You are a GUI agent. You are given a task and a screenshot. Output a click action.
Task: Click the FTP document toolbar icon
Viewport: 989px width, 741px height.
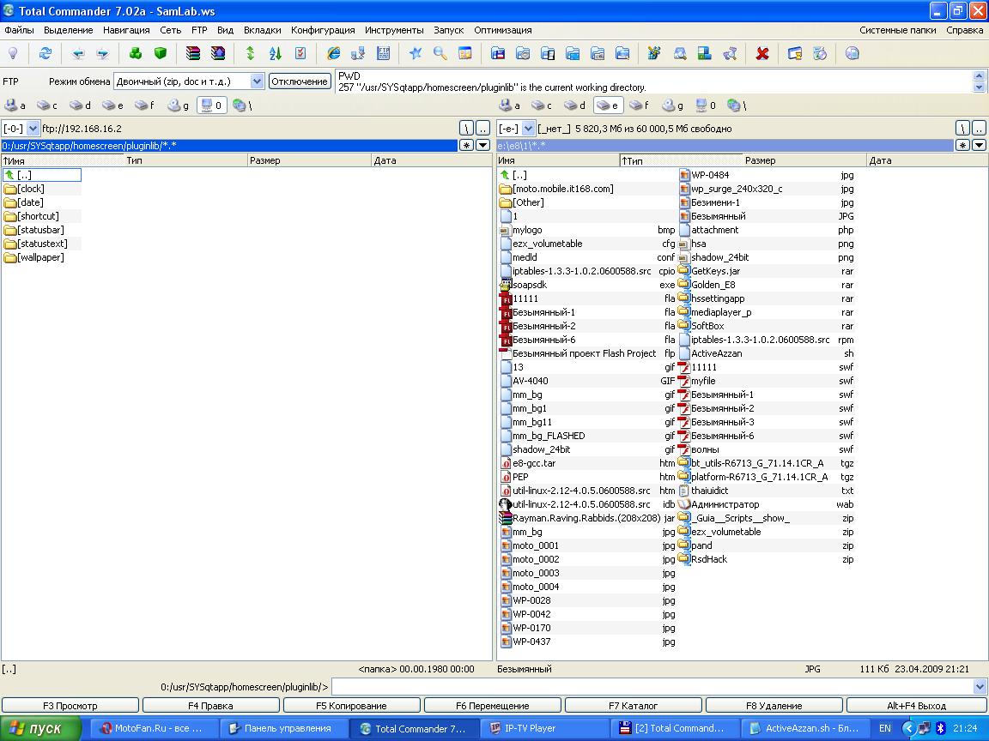pyautogui.click(x=383, y=53)
